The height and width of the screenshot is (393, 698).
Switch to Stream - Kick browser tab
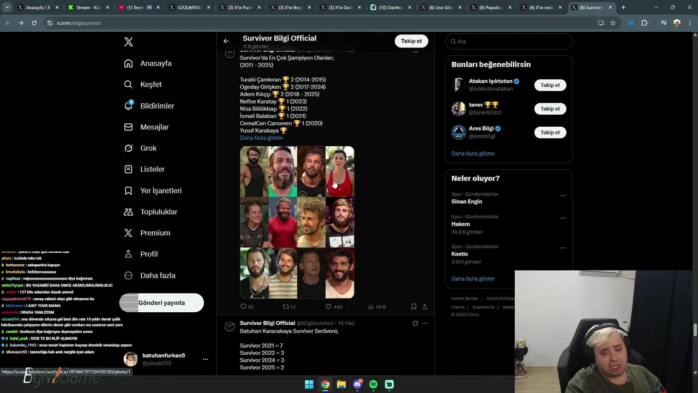click(88, 8)
